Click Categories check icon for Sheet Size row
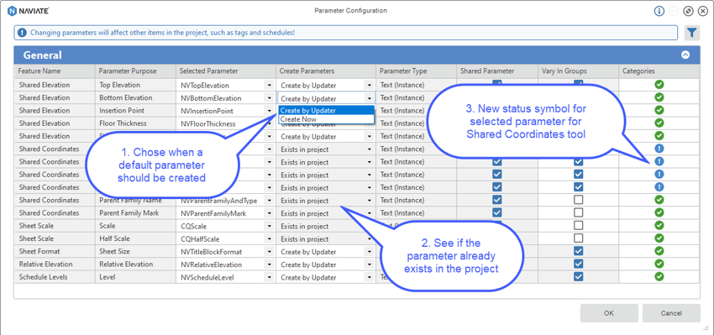This screenshot has width=714, height=335. pyautogui.click(x=659, y=250)
